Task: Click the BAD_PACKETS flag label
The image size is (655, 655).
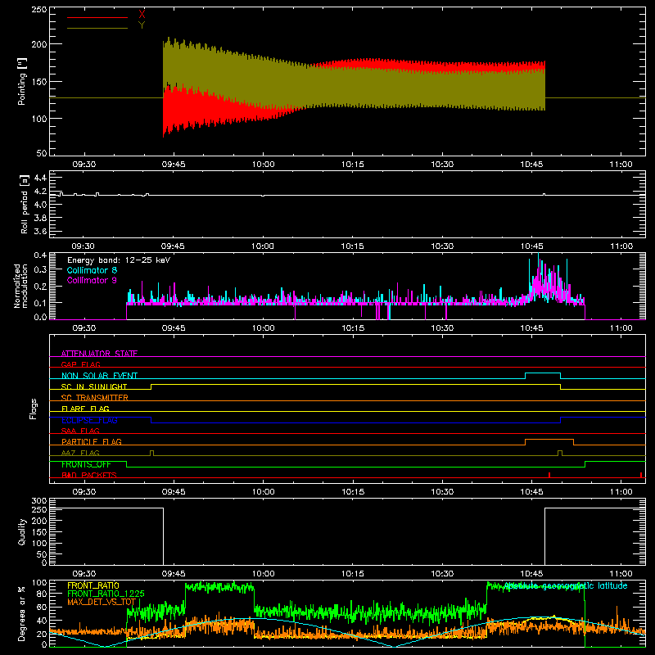Action: pos(89,475)
